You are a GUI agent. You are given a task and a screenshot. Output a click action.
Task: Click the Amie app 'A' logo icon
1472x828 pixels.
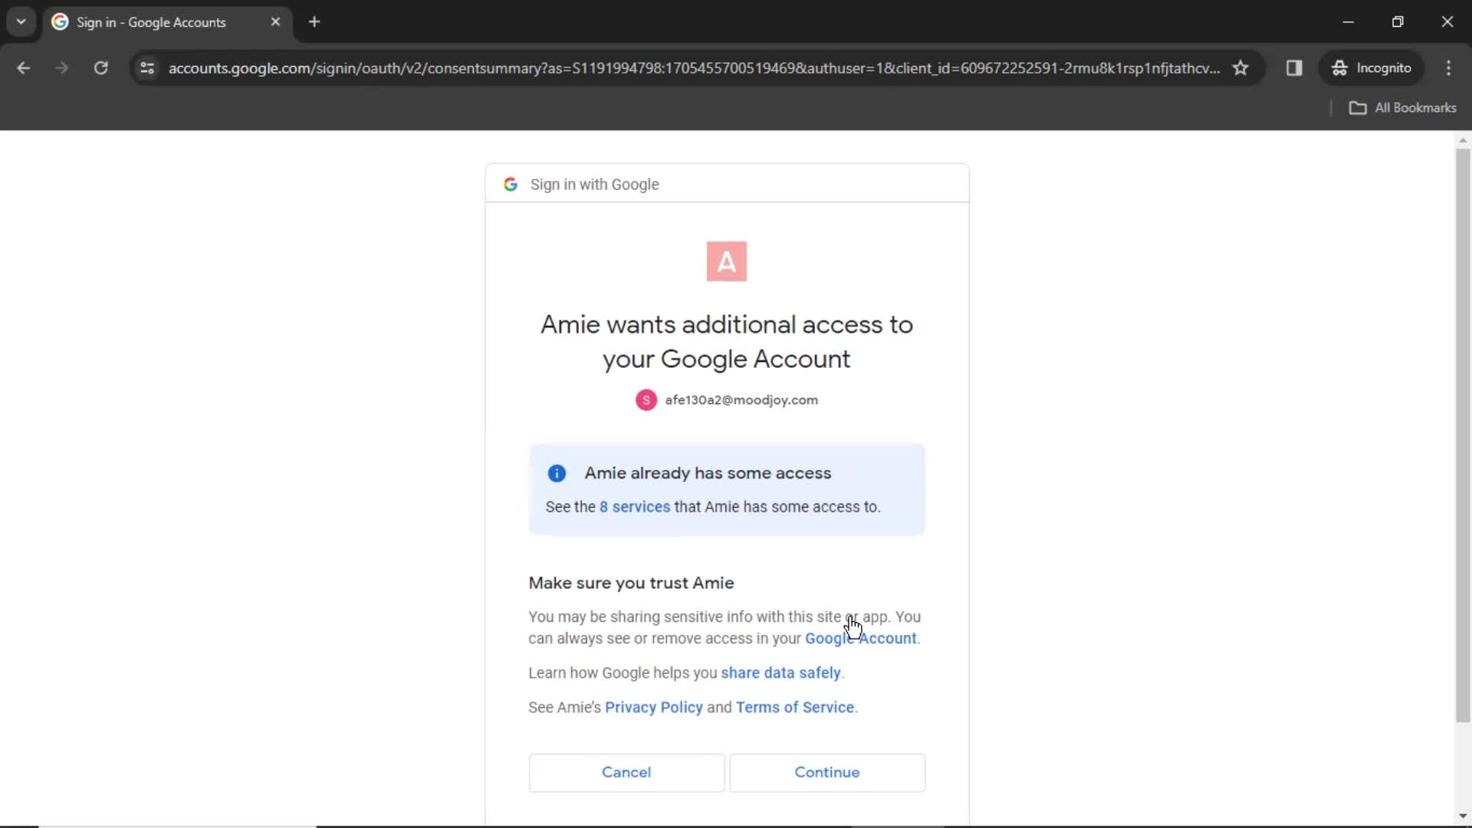tap(728, 261)
